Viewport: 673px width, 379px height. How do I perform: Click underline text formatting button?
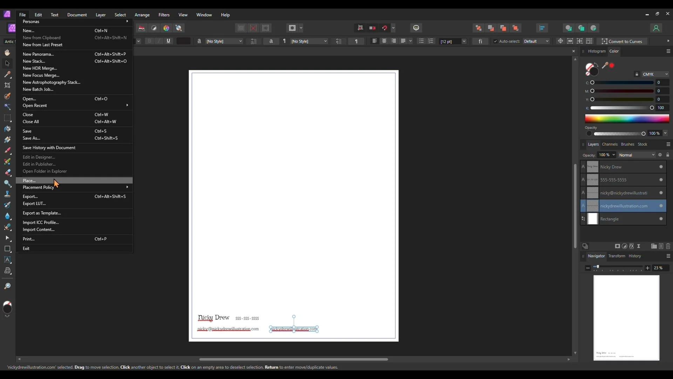(169, 41)
